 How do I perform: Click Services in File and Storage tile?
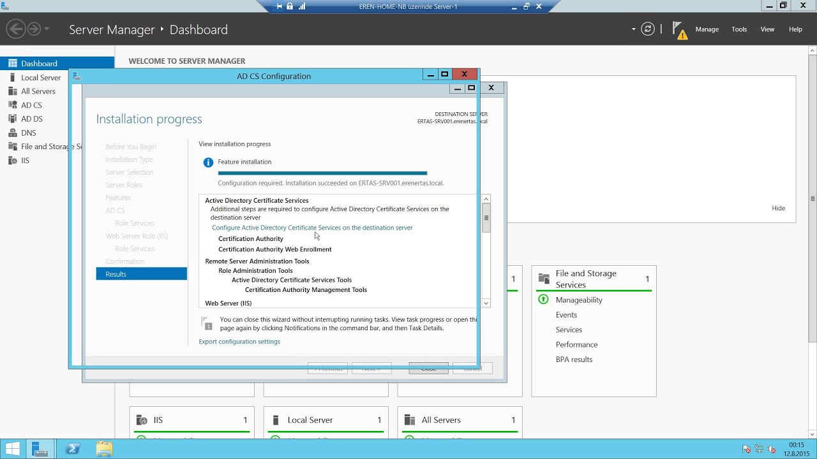pos(569,330)
